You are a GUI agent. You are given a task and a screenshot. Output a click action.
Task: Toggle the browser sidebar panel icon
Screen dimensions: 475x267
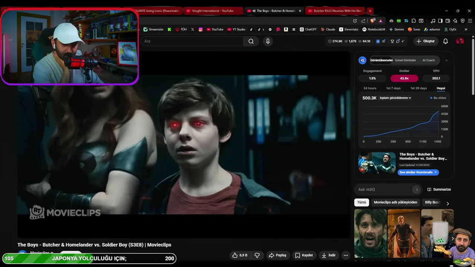(x=440, y=21)
